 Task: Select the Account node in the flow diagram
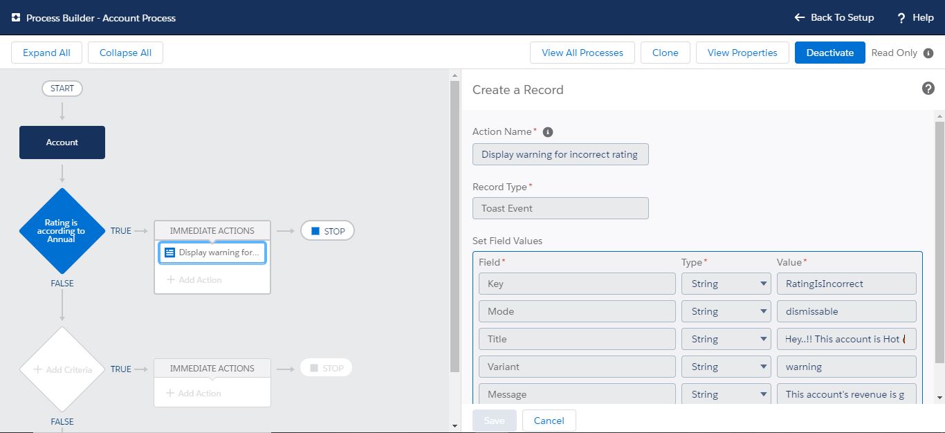point(62,142)
